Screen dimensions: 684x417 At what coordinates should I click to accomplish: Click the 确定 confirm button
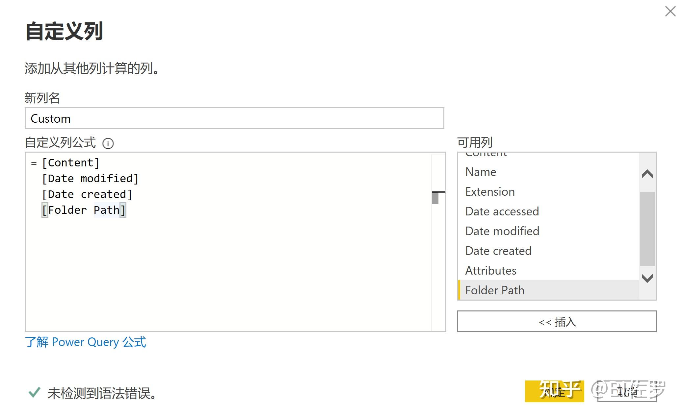tap(554, 391)
